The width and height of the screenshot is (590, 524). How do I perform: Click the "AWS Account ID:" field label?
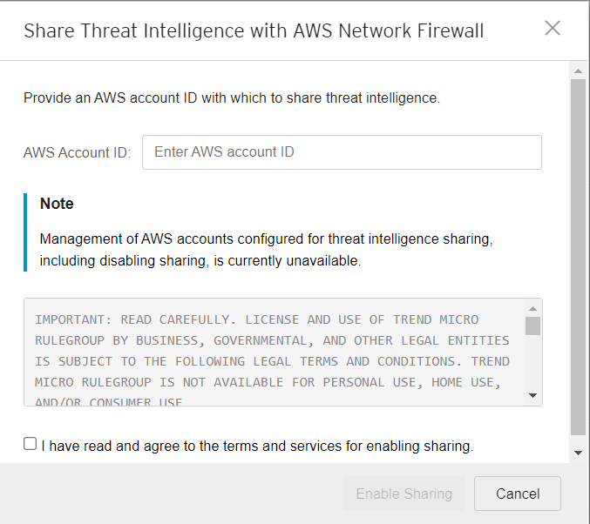click(x=78, y=152)
